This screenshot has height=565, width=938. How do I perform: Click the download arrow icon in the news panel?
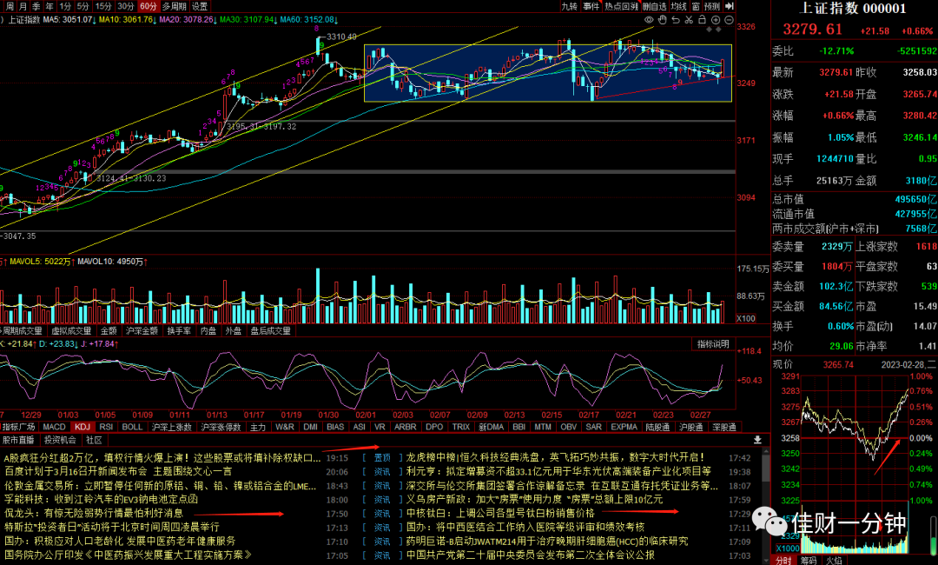pos(757,440)
